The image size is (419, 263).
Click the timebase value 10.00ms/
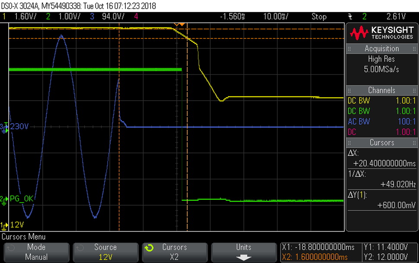[276, 16]
